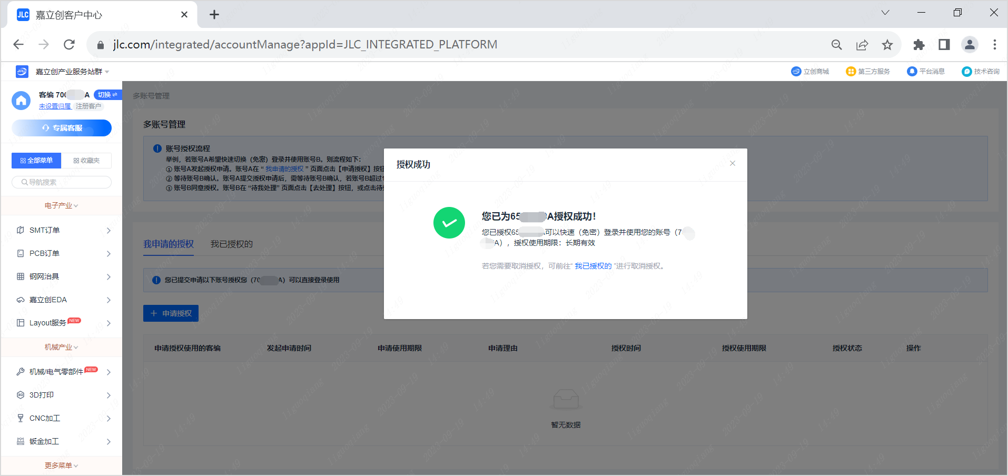The width and height of the screenshot is (1008, 476).
Task: Toggle account with 切换 button
Action: coord(107,95)
